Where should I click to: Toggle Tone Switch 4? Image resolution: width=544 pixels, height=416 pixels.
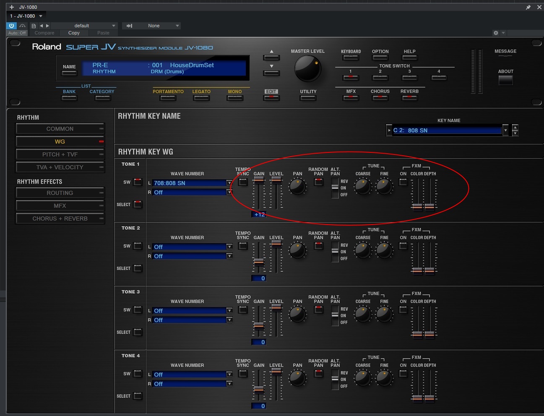pos(439,78)
